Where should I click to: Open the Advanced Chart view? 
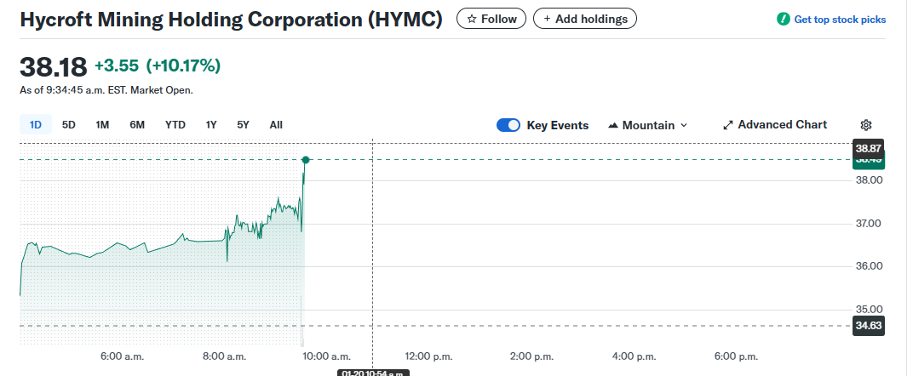pyautogui.click(x=775, y=124)
